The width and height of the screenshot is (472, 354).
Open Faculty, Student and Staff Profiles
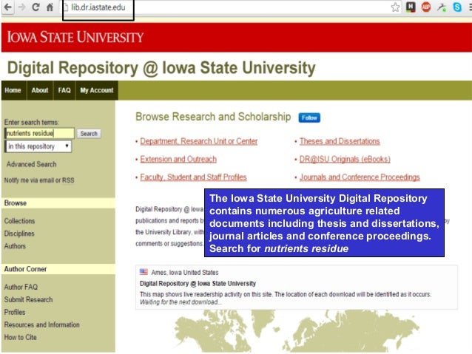tap(193, 177)
